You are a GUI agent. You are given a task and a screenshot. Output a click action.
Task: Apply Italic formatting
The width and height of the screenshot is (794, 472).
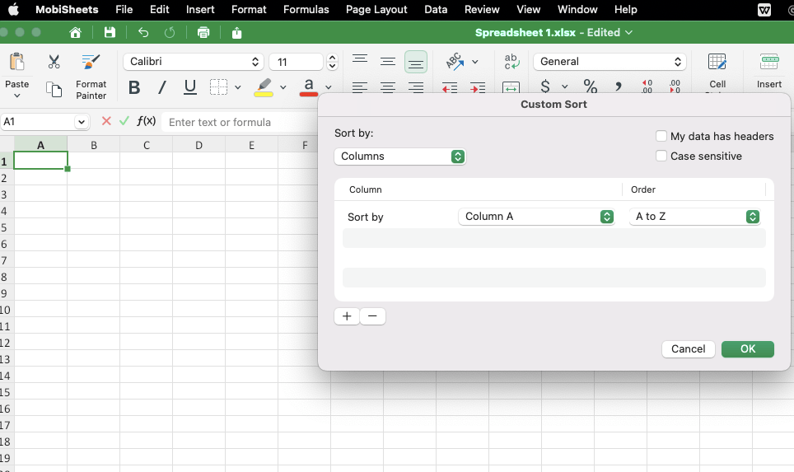(x=162, y=87)
